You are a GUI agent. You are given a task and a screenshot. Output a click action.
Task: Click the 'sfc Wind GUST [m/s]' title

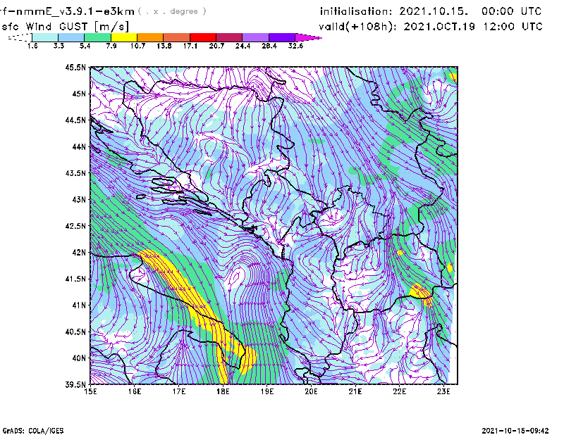(x=66, y=27)
